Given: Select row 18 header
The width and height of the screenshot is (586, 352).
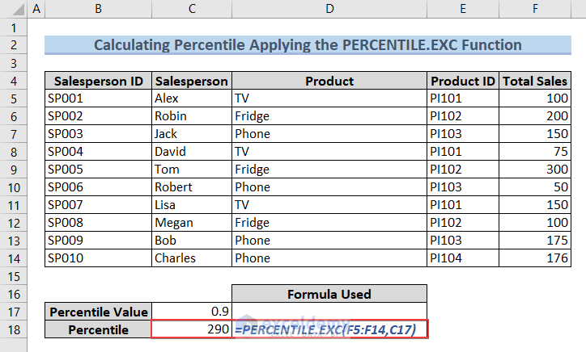Looking at the screenshot, I should pos(13,329).
